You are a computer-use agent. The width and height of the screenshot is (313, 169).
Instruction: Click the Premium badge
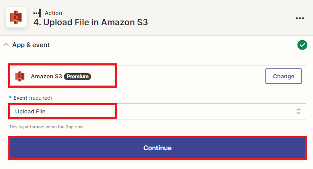point(78,77)
